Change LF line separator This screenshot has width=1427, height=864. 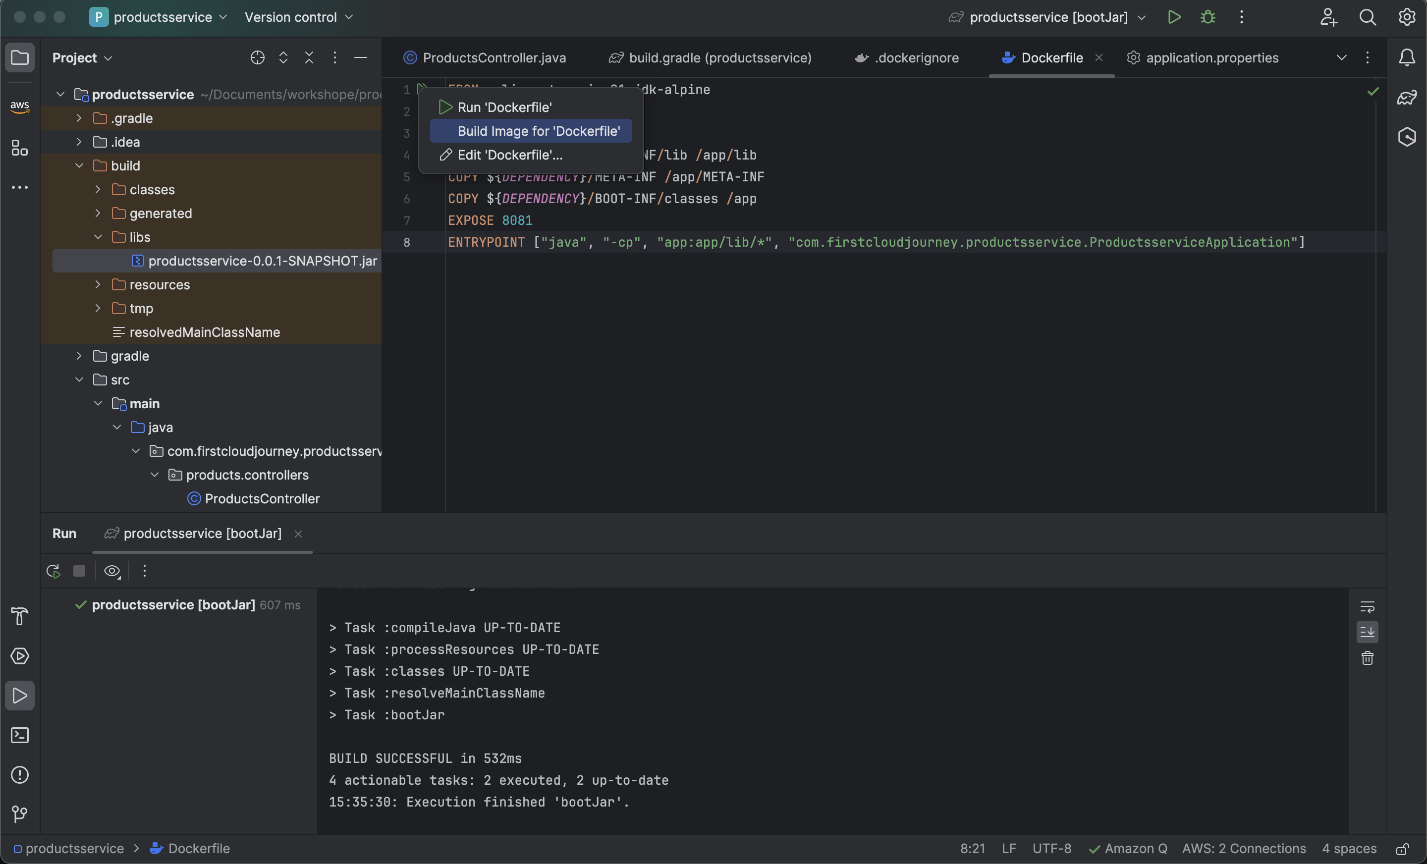tap(1009, 849)
